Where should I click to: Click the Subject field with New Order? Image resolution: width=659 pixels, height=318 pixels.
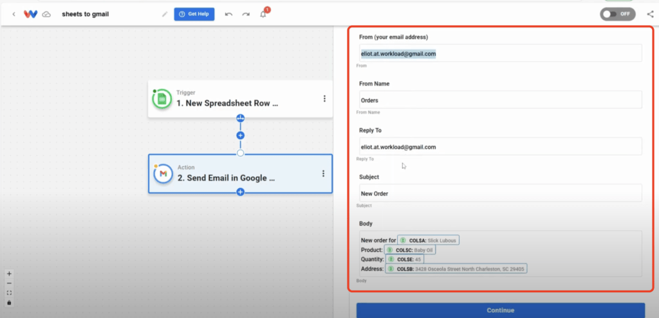point(500,193)
